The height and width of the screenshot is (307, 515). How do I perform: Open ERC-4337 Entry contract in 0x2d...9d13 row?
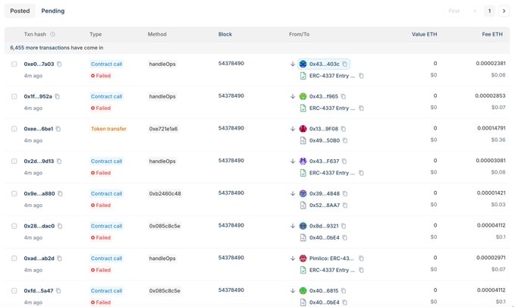click(332, 173)
